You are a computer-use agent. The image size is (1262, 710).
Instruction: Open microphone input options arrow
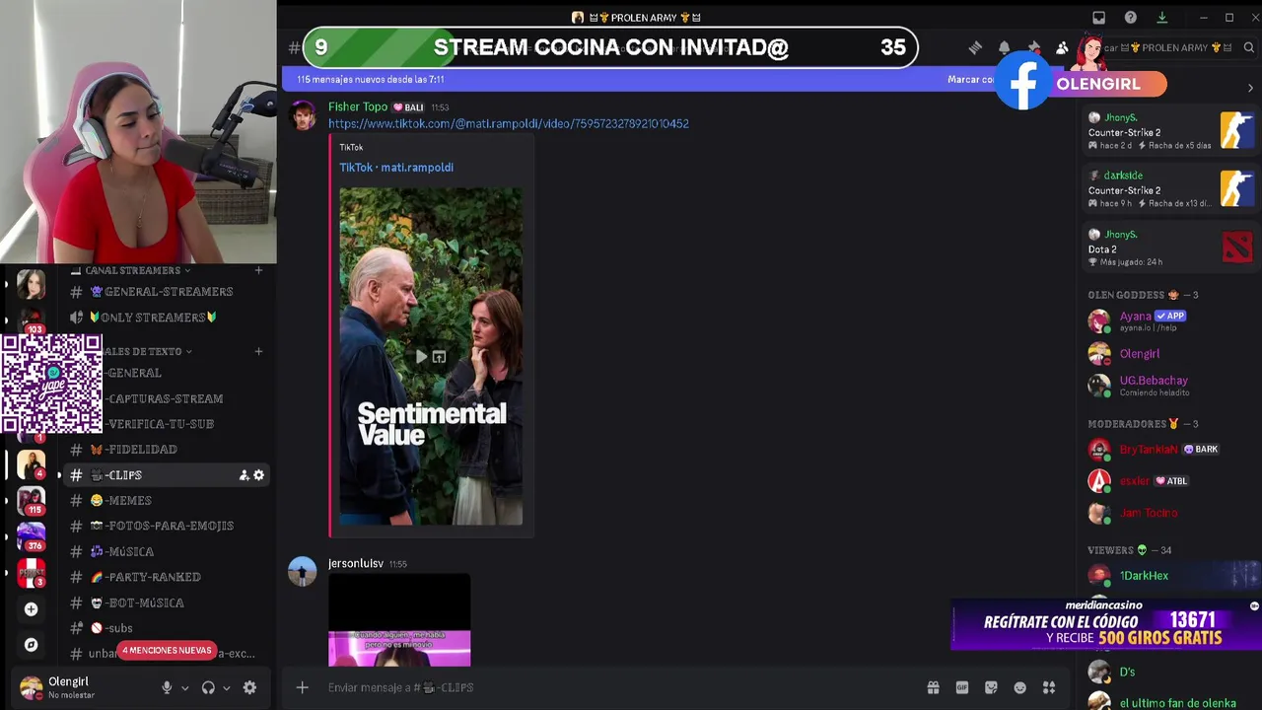pos(184,688)
